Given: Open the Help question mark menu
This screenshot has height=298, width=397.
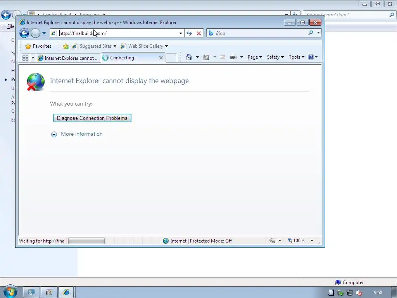Looking at the screenshot, I should pos(312,57).
